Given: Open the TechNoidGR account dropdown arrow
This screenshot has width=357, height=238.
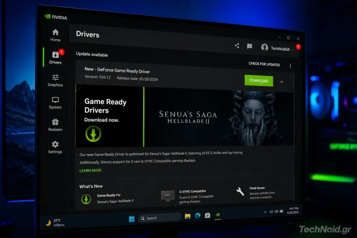Looking at the screenshot, I should pyautogui.click(x=293, y=50).
